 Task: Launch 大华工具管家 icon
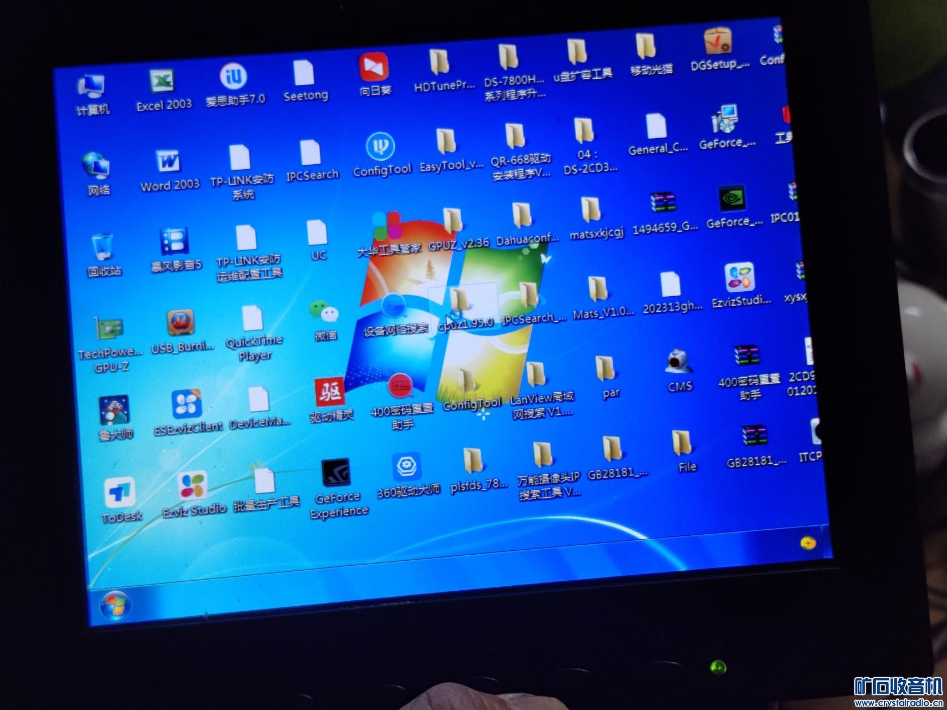[x=387, y=227]
